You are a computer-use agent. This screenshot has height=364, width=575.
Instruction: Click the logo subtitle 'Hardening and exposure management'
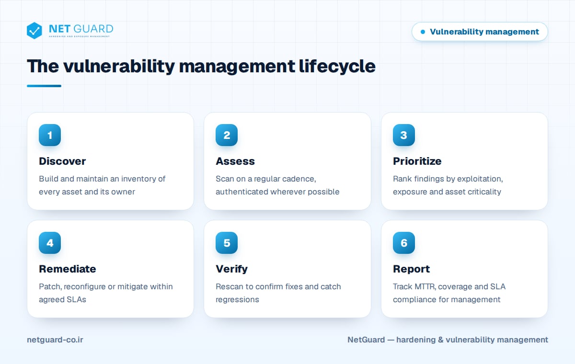click(x=80, y=36)
